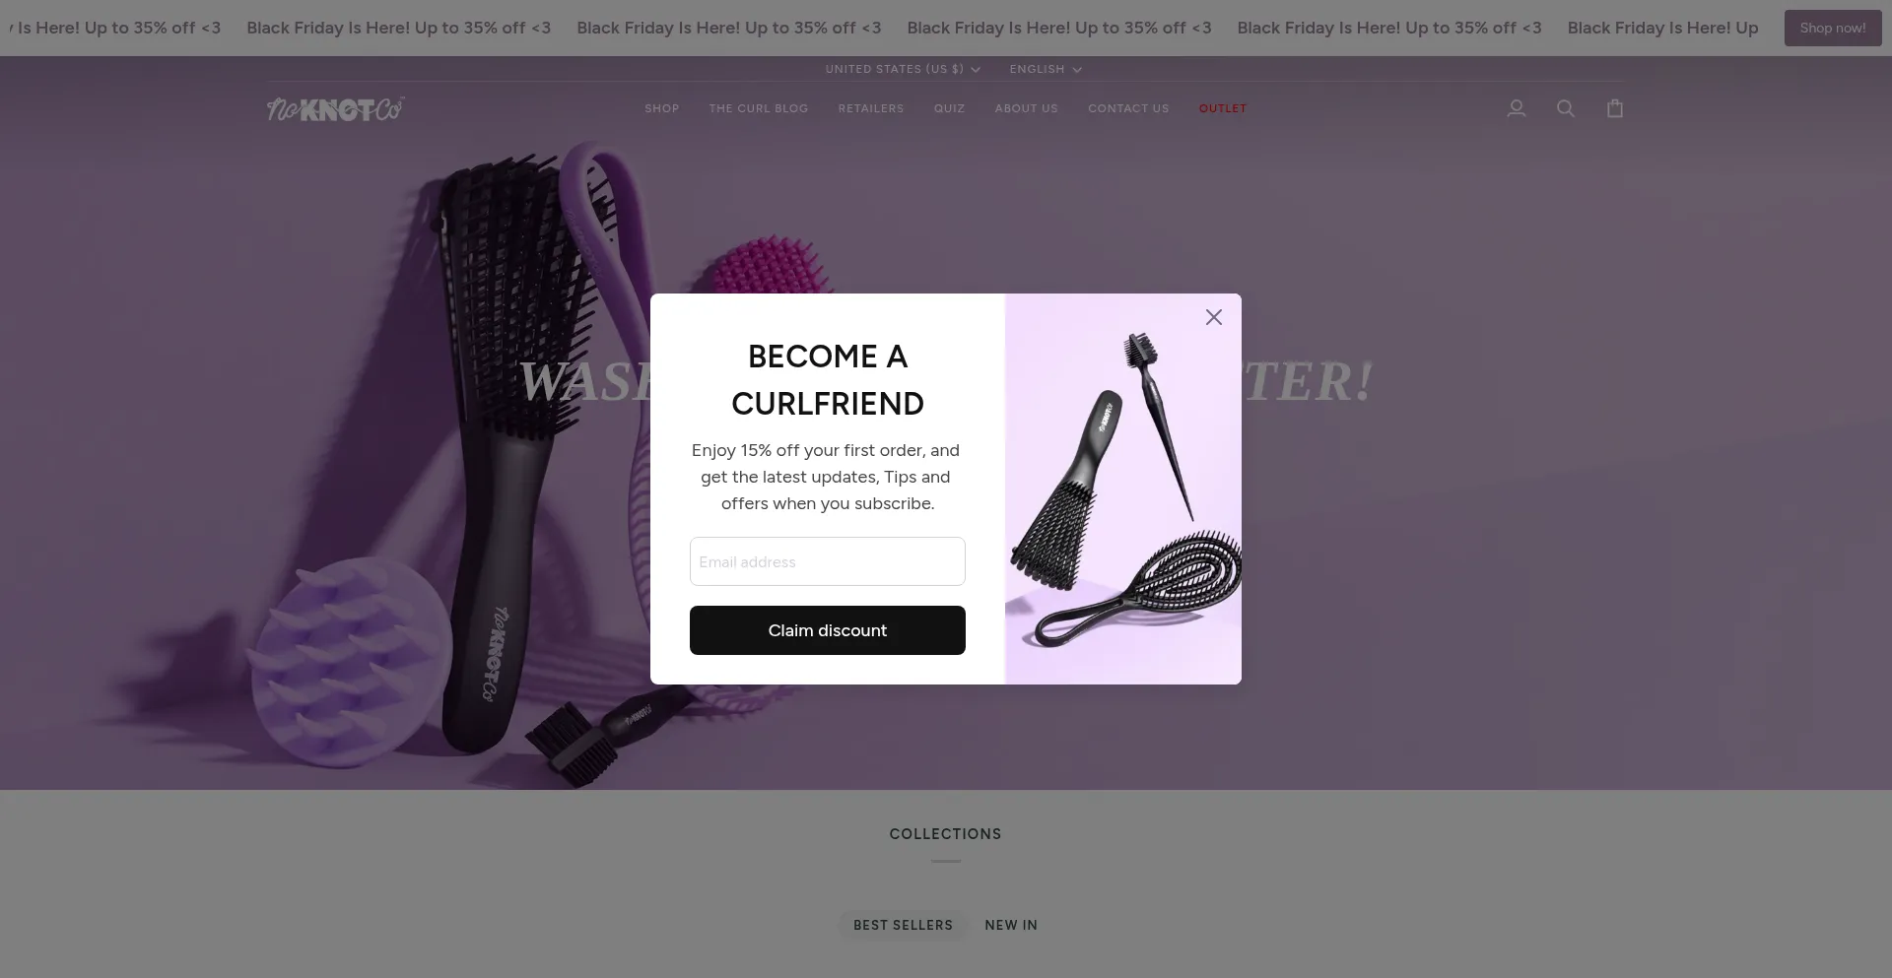The image size is (1892, 978).
Task: Click the popup brush product image
Action: pyautogui.click(x=1123, y=489)
